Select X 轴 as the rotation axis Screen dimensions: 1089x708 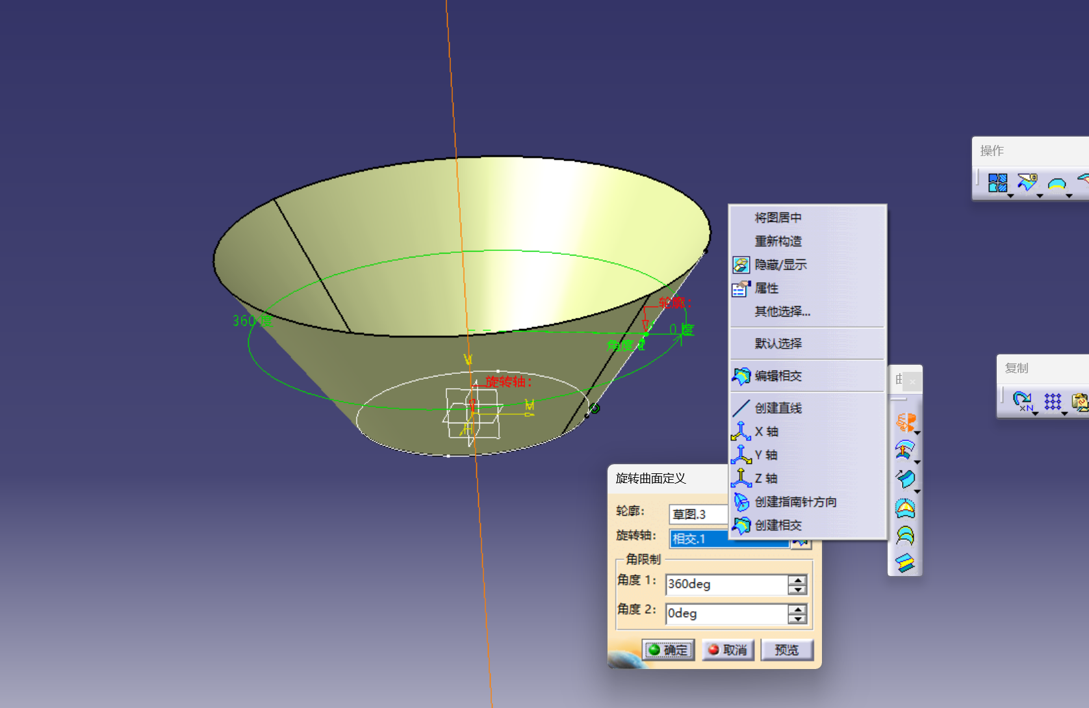pyautogui.click(x=808, y=432)
